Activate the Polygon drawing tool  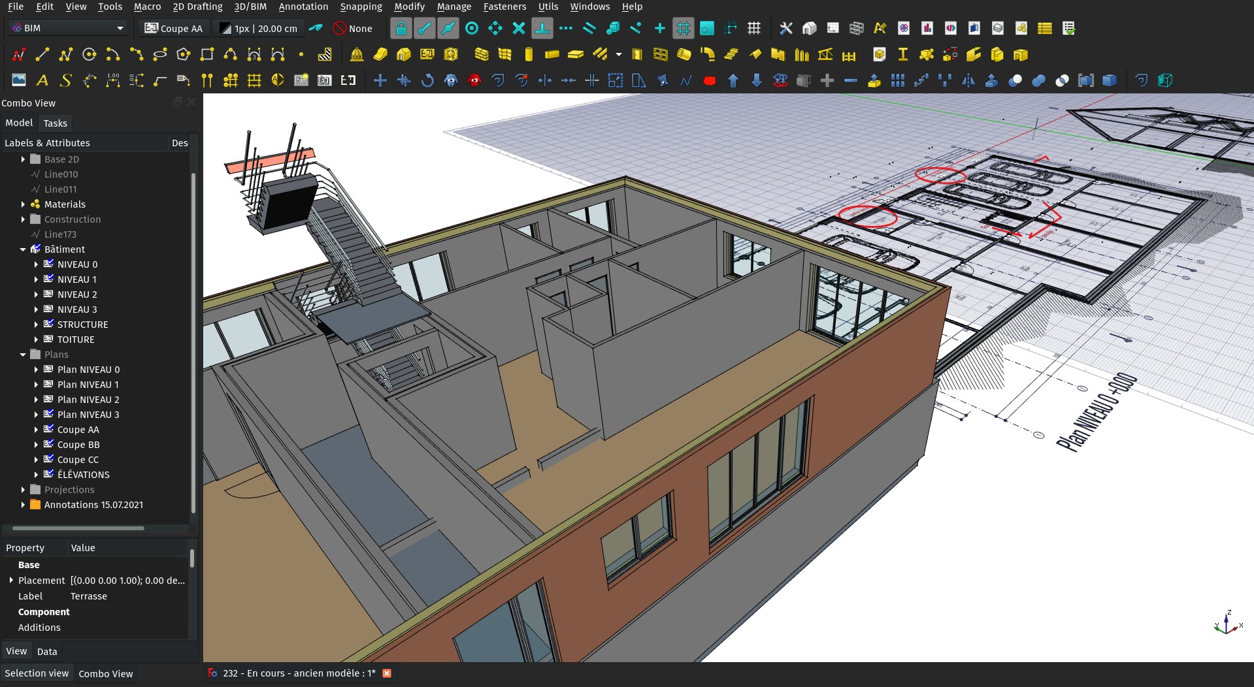(184, 55)
